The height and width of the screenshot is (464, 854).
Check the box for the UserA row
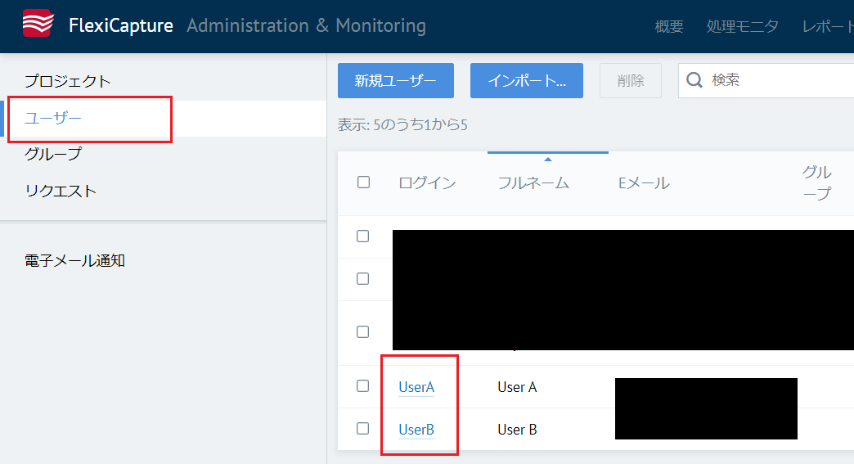click(362, 386)
